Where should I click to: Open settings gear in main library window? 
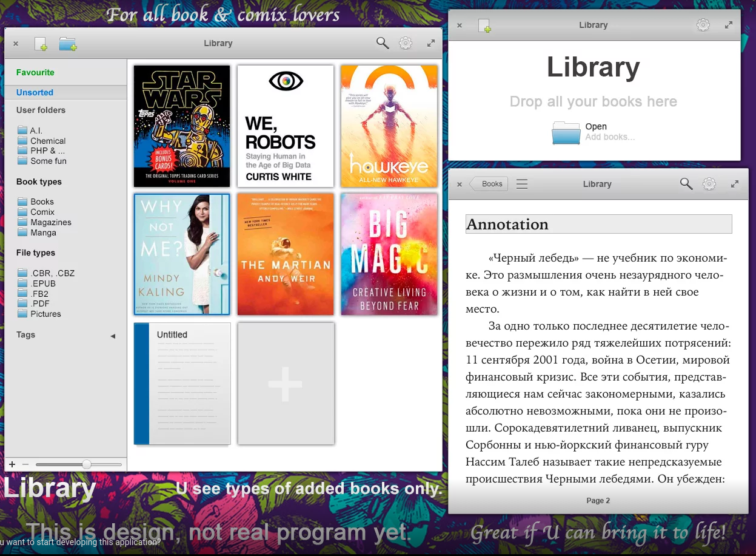406,43
